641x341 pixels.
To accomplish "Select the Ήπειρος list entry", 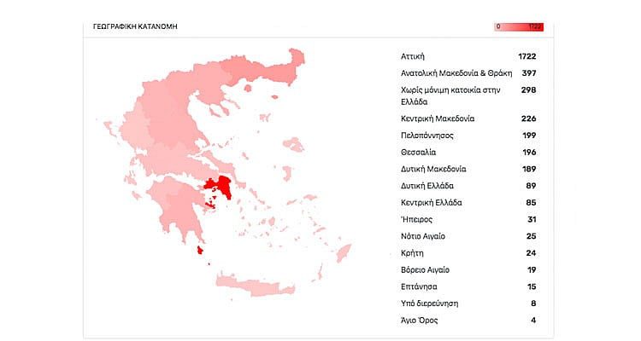I will pyautogui.click(x=468, y=219).
